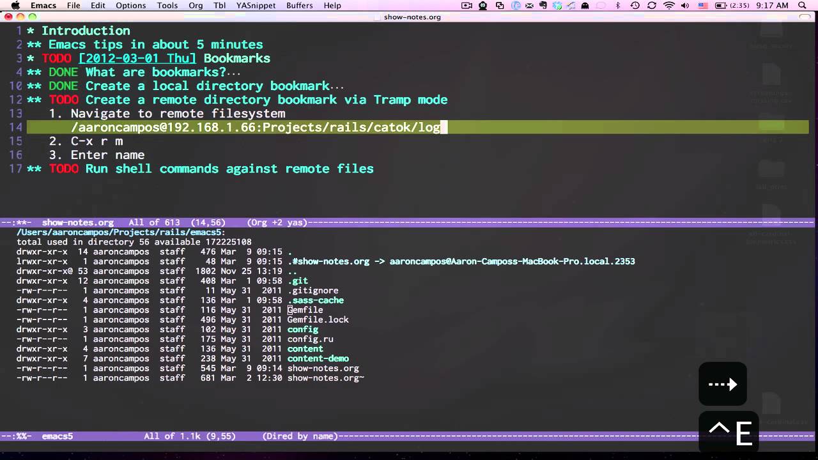Viewport: 818px width, 460px height.
Task: Click 'Emacs tips in about 5 minutes' heading
Action: [x=156, y=45]
